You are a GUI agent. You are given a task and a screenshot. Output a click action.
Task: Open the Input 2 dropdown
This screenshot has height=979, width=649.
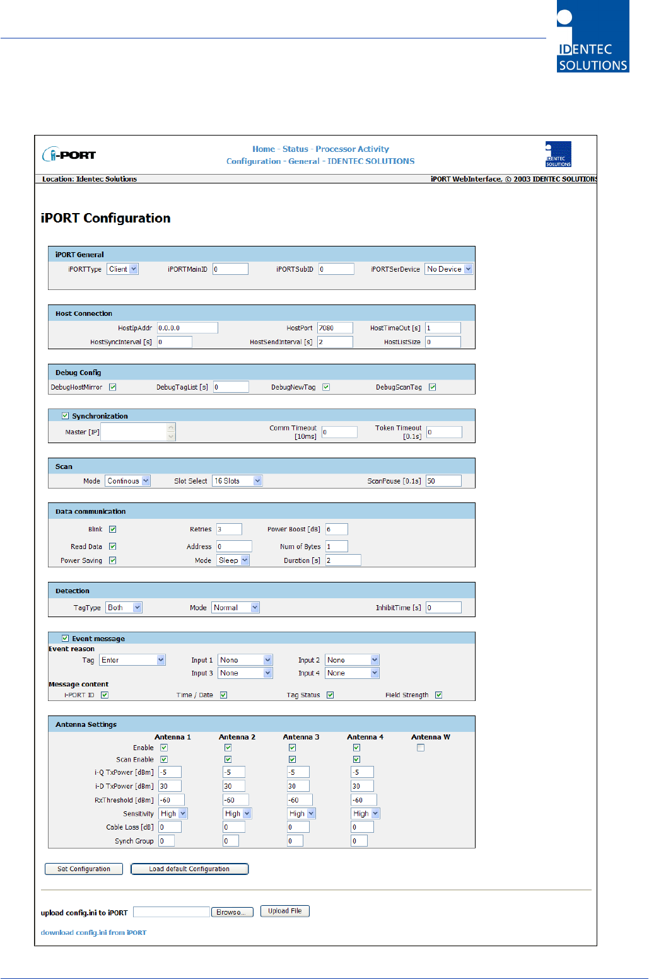coord(352,660)
